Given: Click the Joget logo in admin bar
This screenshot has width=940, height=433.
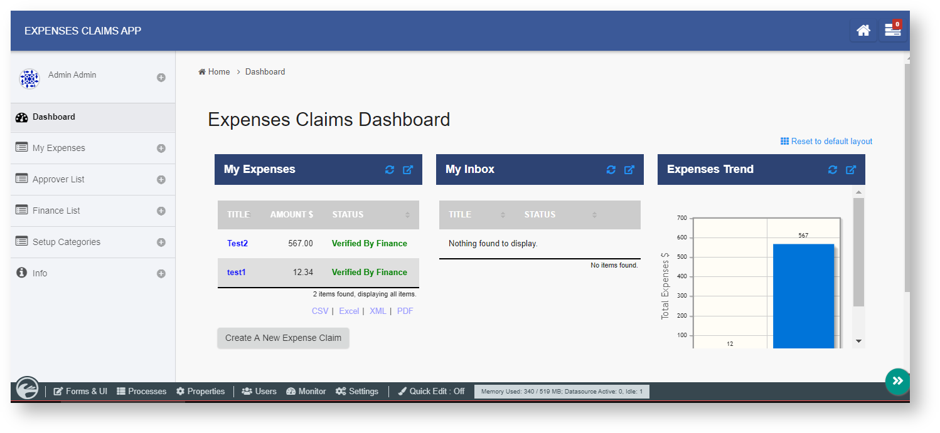Looking at the screenshot, I should click(28, 388).
